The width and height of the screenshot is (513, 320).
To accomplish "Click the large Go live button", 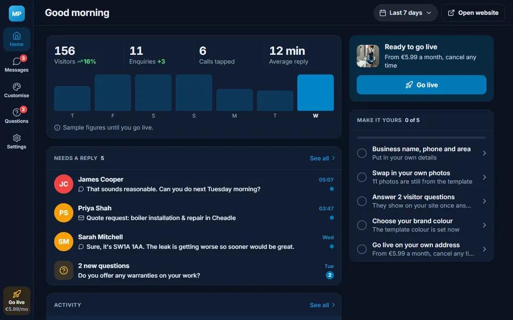I will (x=422, y=85).
